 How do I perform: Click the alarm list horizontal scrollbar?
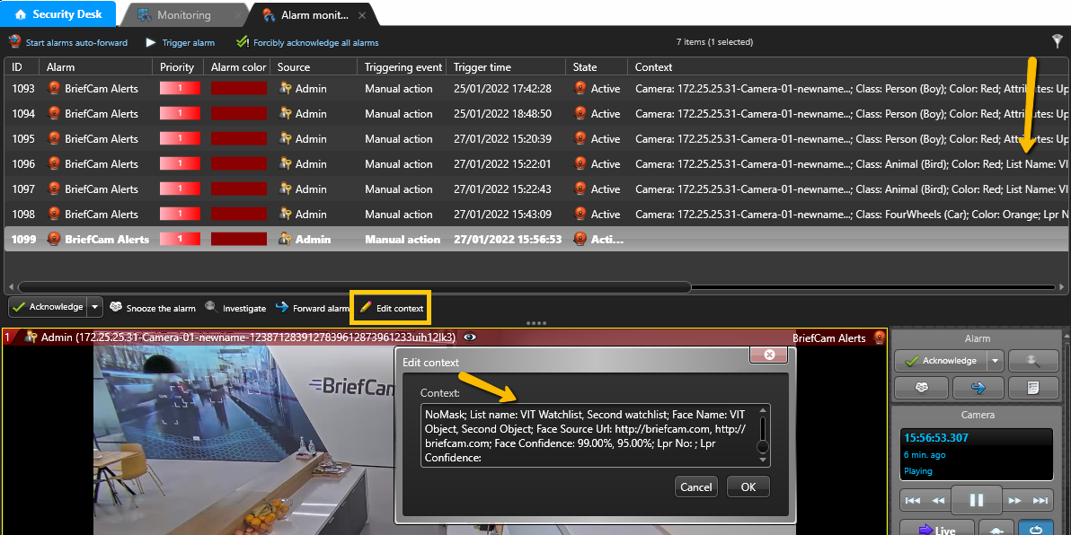[x=355, y=286]
